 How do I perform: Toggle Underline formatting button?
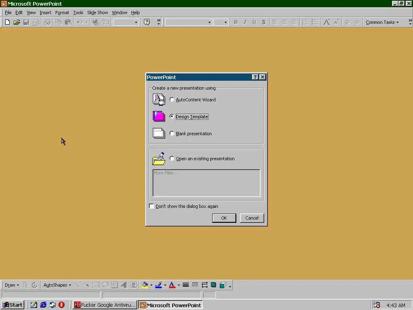tap(254, 22)
